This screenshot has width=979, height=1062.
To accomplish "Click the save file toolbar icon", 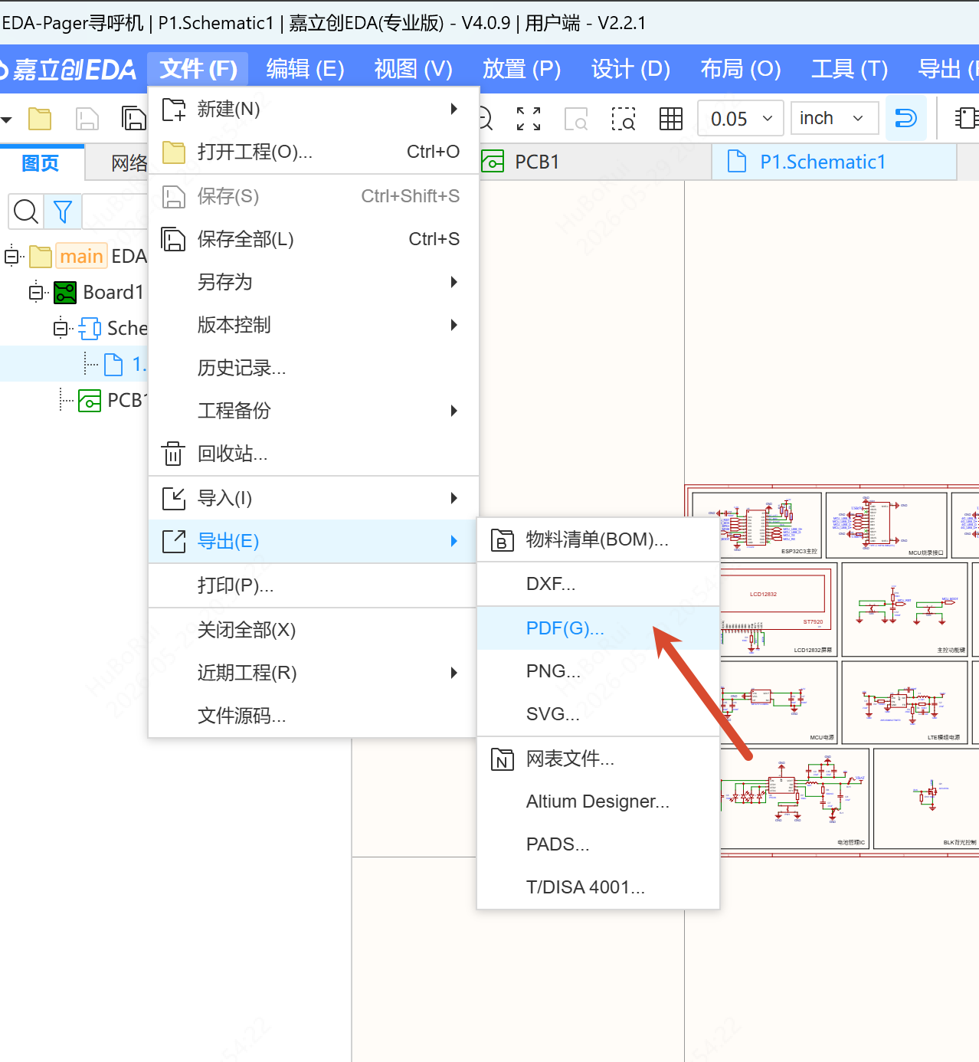I will (87, 119).
